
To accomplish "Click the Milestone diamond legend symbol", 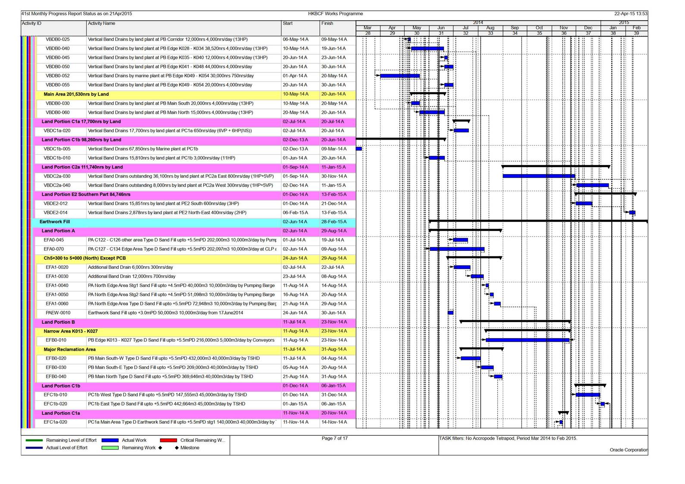I will [176, 448].
